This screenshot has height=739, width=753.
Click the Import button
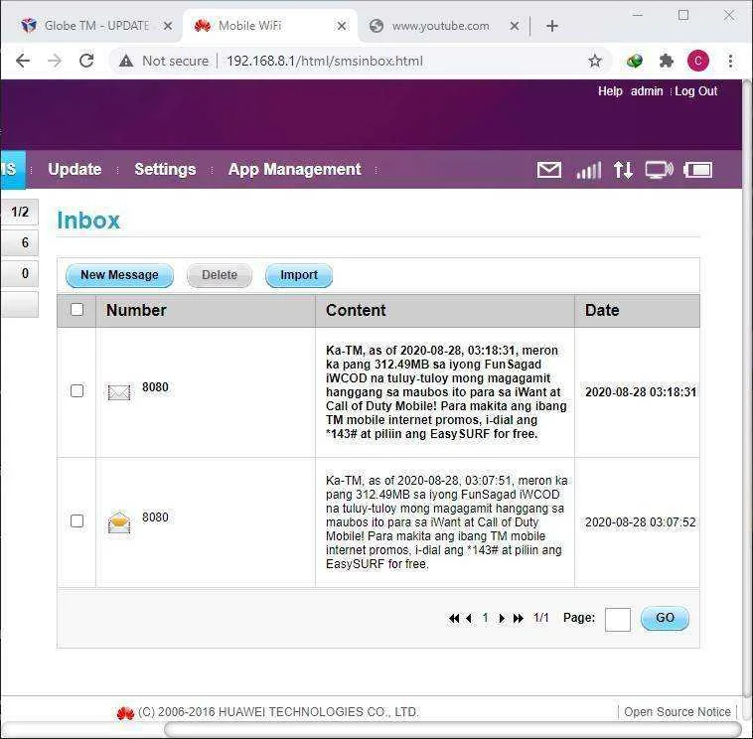click(x=299, y=275)
